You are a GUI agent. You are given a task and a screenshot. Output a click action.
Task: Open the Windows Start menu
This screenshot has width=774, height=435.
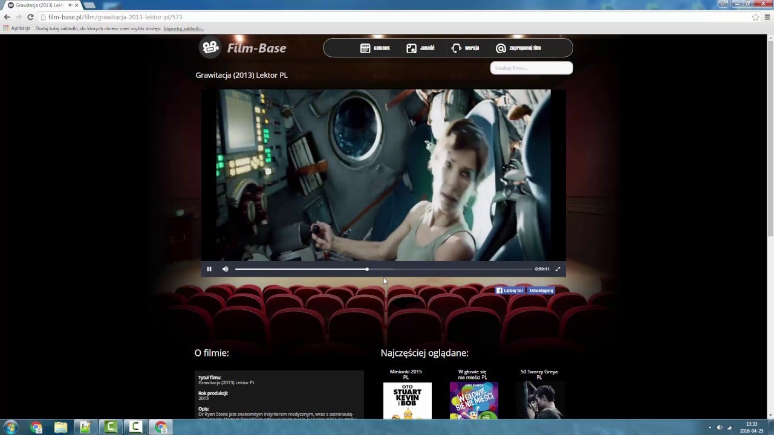(x=10, y=427)
